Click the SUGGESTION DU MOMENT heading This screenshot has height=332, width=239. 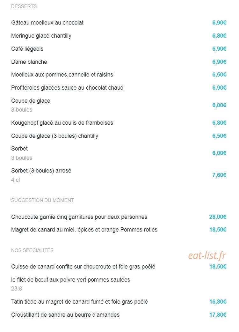pos(42,200)
